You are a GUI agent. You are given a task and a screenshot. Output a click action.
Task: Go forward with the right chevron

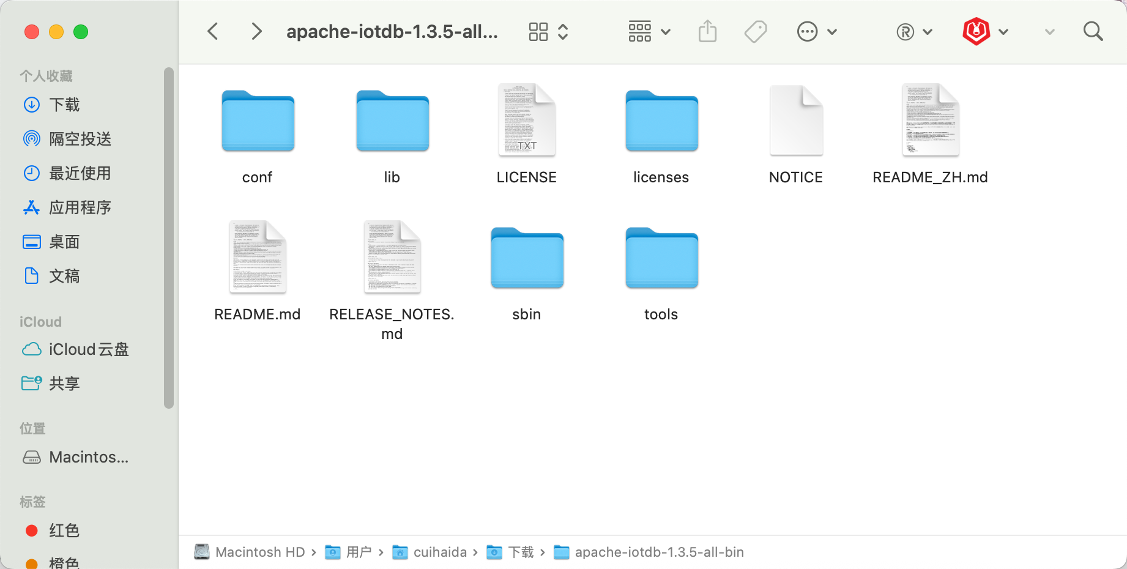click(x=256, y=31)
